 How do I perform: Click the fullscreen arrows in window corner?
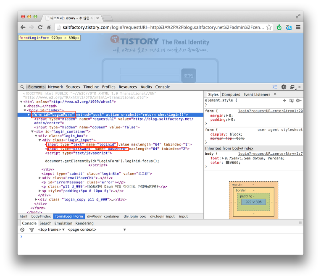coord(298,16)
